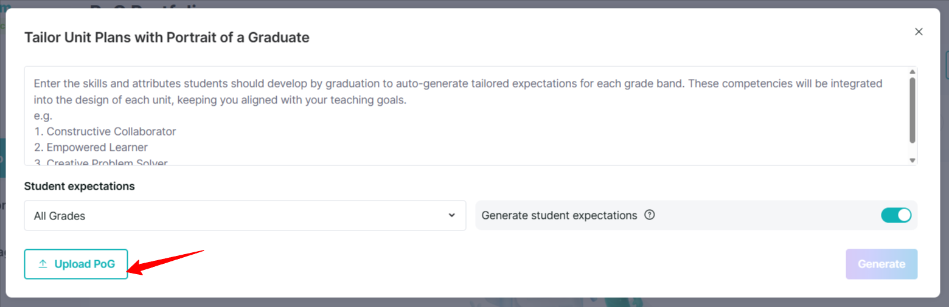Viewport: 949px width, 307px height.
Task: Click the textarea scrollbar thumb
Action: tap(912, 110)
